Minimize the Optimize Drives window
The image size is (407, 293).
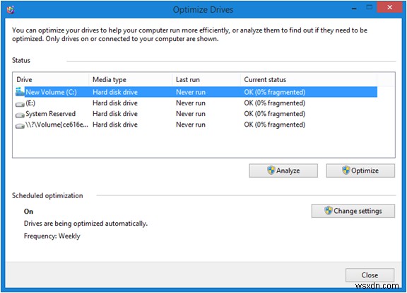coord(354,8)
